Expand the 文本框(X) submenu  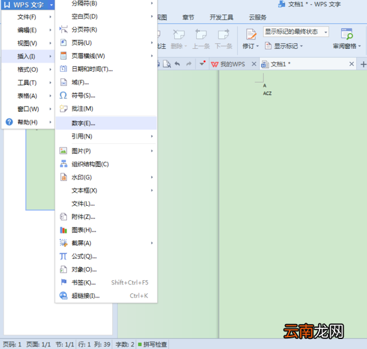click(x=106, y=190)
